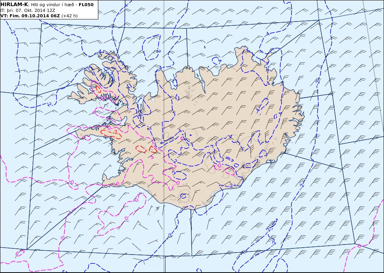Image resolution: width=384 pixels, height=273 pixels.
Task: Select the '(+42 h)' forecast offset text
Action: (69, 16)
